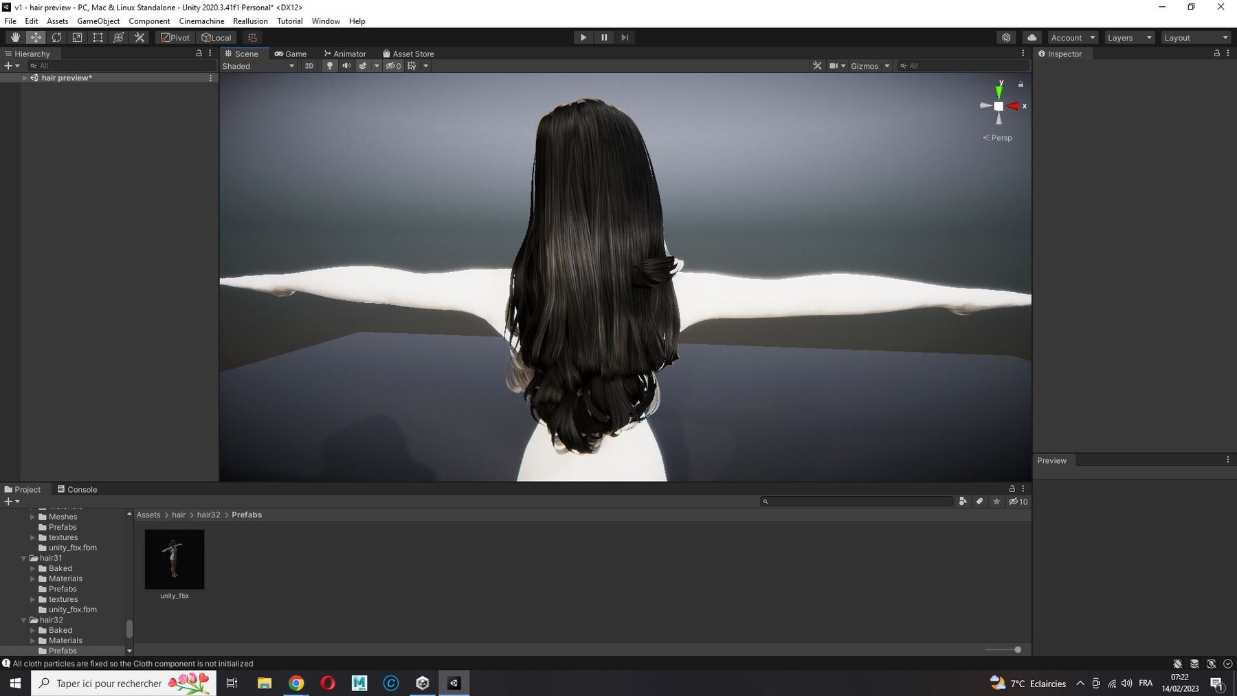
Task: Toggle Local/Global handle rotation
Action: pos(216,38)
